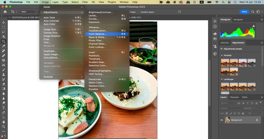Select the Eraser tool
The image size is (264, 139).
[x=4, y=84]
